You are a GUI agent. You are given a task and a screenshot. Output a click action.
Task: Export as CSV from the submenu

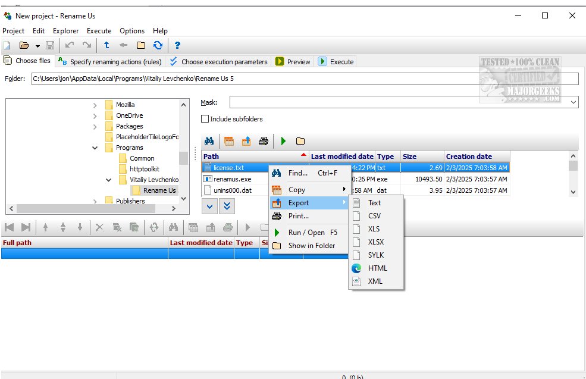click(376, 215)
